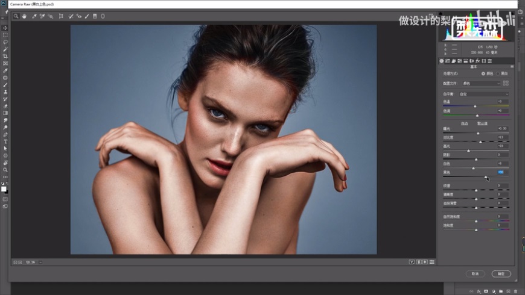
Task: Open the fx Effects panel tab
Action: [x=477, y=61]
